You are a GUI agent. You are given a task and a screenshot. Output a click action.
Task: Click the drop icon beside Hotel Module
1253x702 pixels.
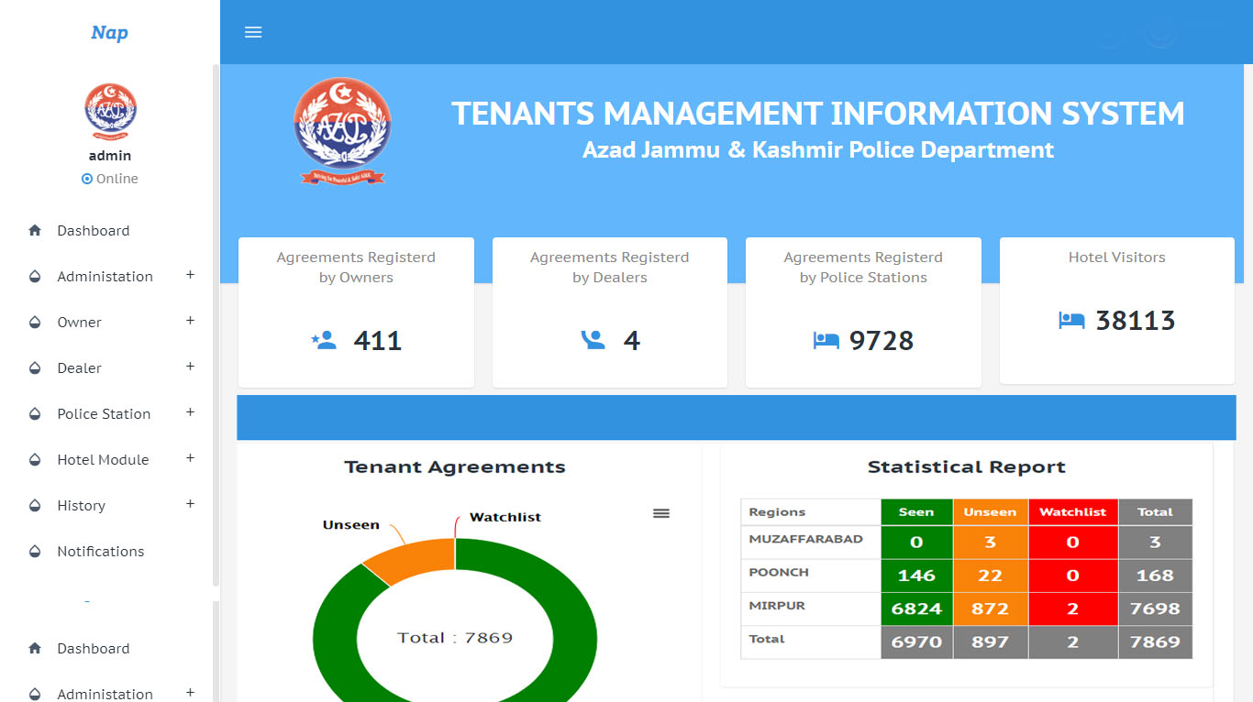point(35,460)
